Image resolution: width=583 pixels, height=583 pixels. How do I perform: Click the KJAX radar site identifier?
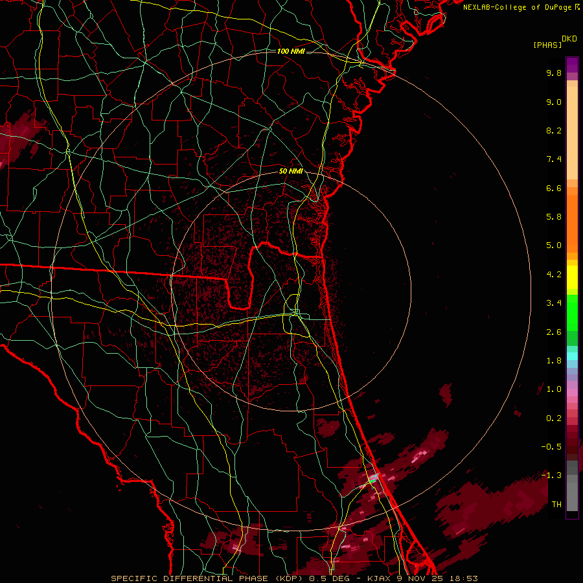tap(379, 578)
